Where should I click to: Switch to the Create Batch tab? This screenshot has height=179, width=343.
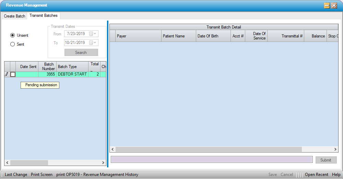pos(14,16)
